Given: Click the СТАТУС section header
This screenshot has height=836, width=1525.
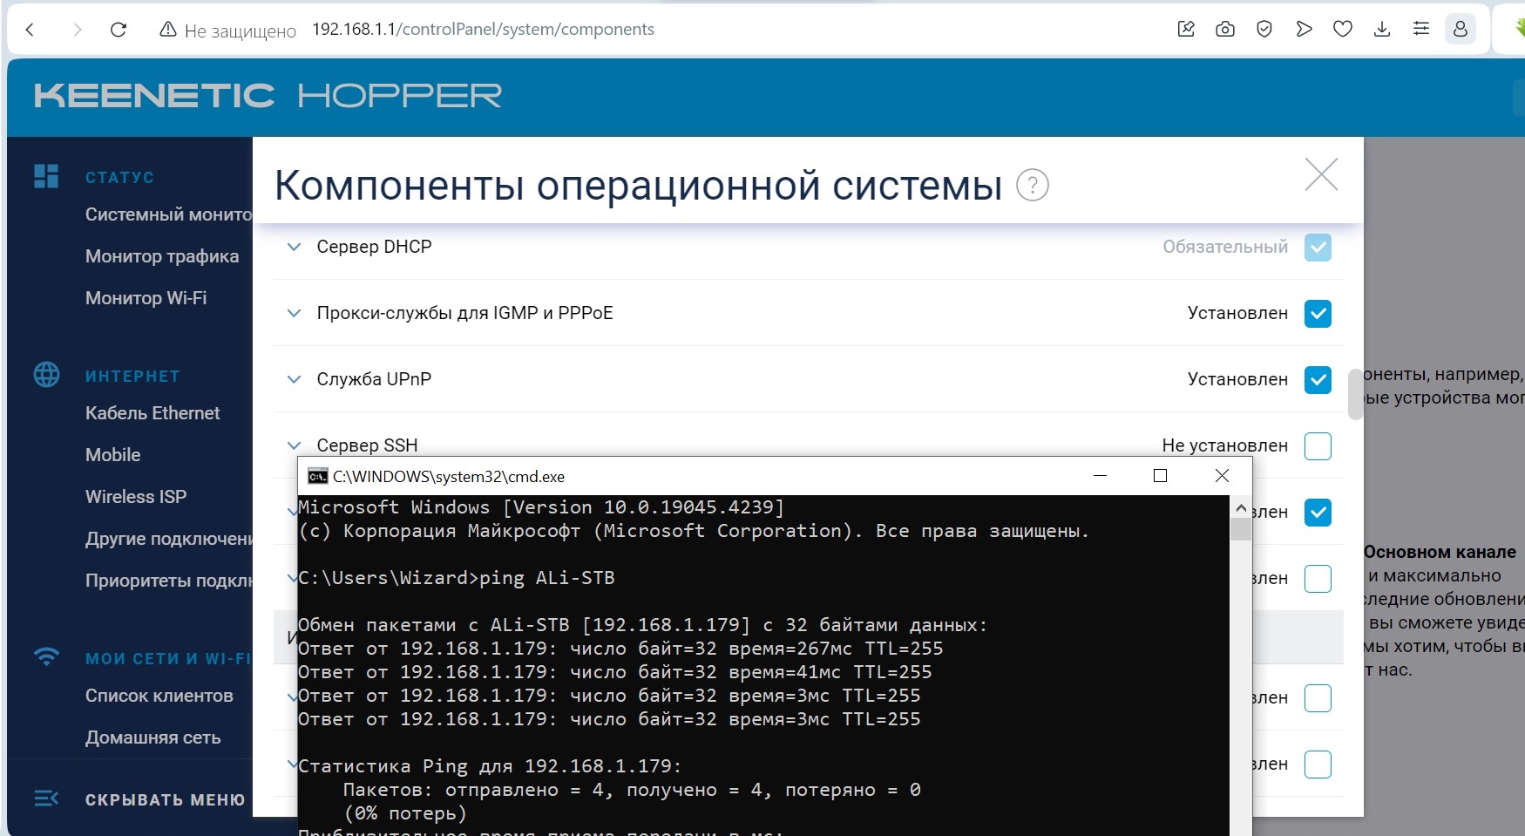Looking at the screenshot, I should tap(119, 178).
